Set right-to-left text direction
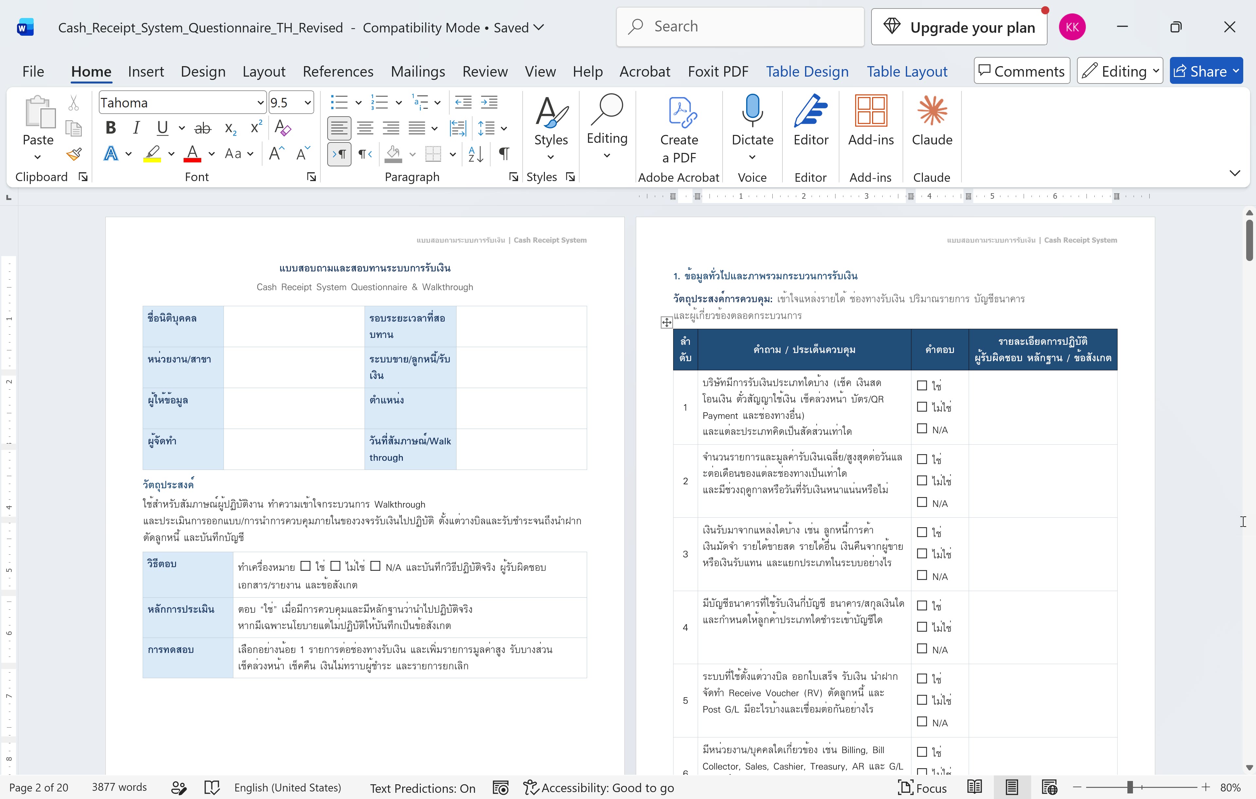This screenshot has height=799, width=1256. (365, 154)
